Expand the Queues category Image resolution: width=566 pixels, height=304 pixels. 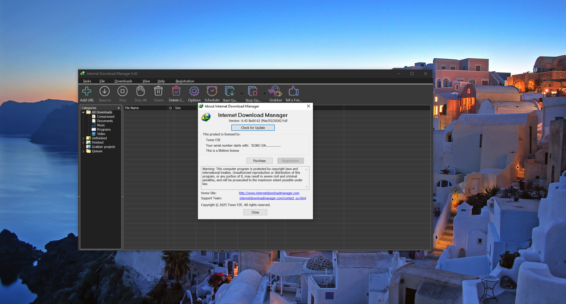tap(83, 151)
